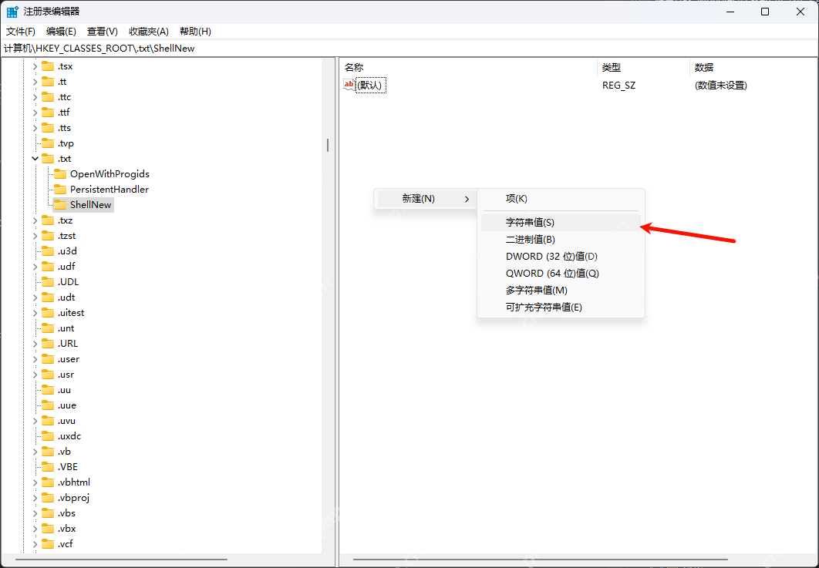
Task: Click the folder icon next to .uue
Action: coord(48,405)
